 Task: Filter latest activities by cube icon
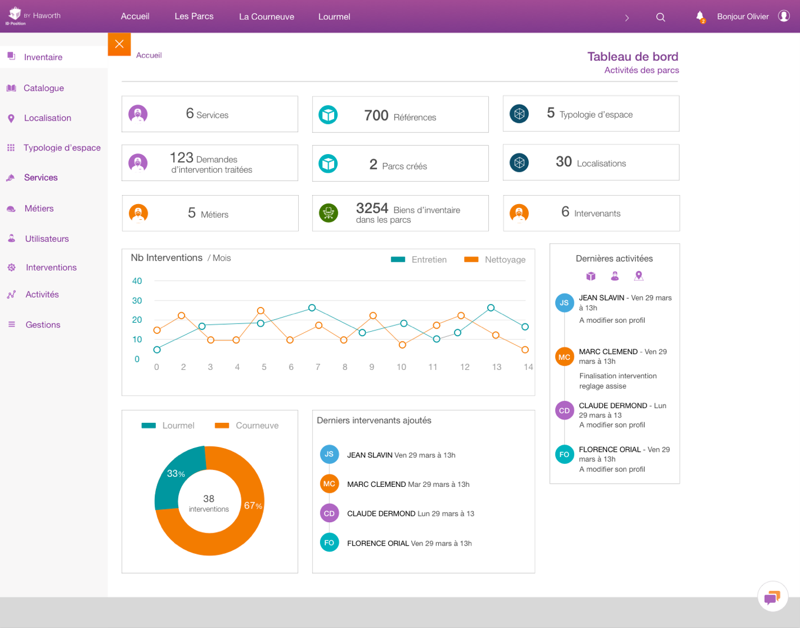click(x=591, y=276)
